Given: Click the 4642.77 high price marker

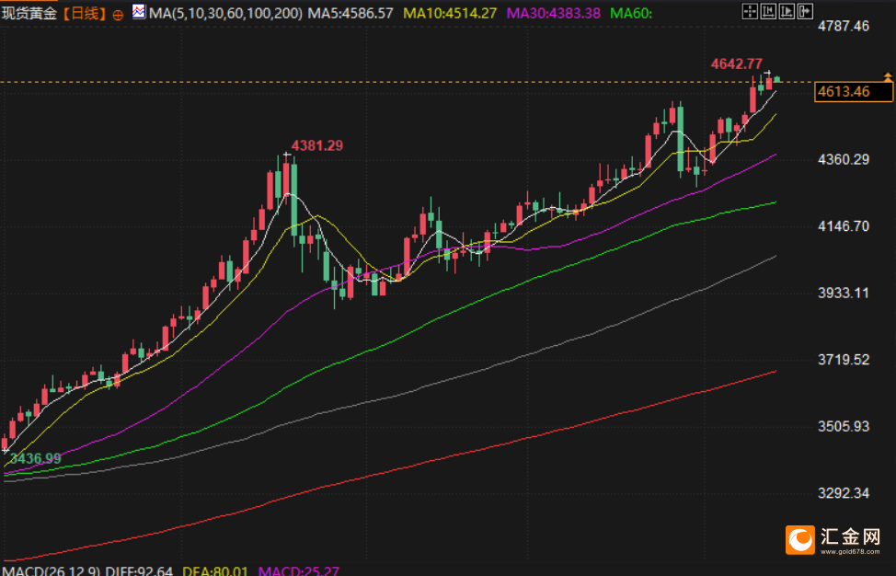Looking at the screenshot, I should pyautogui.click(x=737, y=64).
